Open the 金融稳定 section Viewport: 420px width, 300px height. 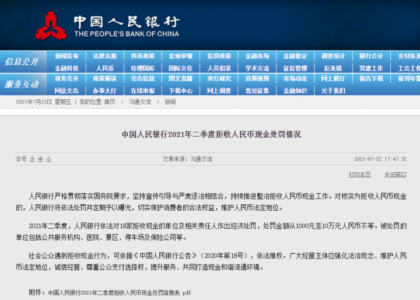tap(295, 56)
